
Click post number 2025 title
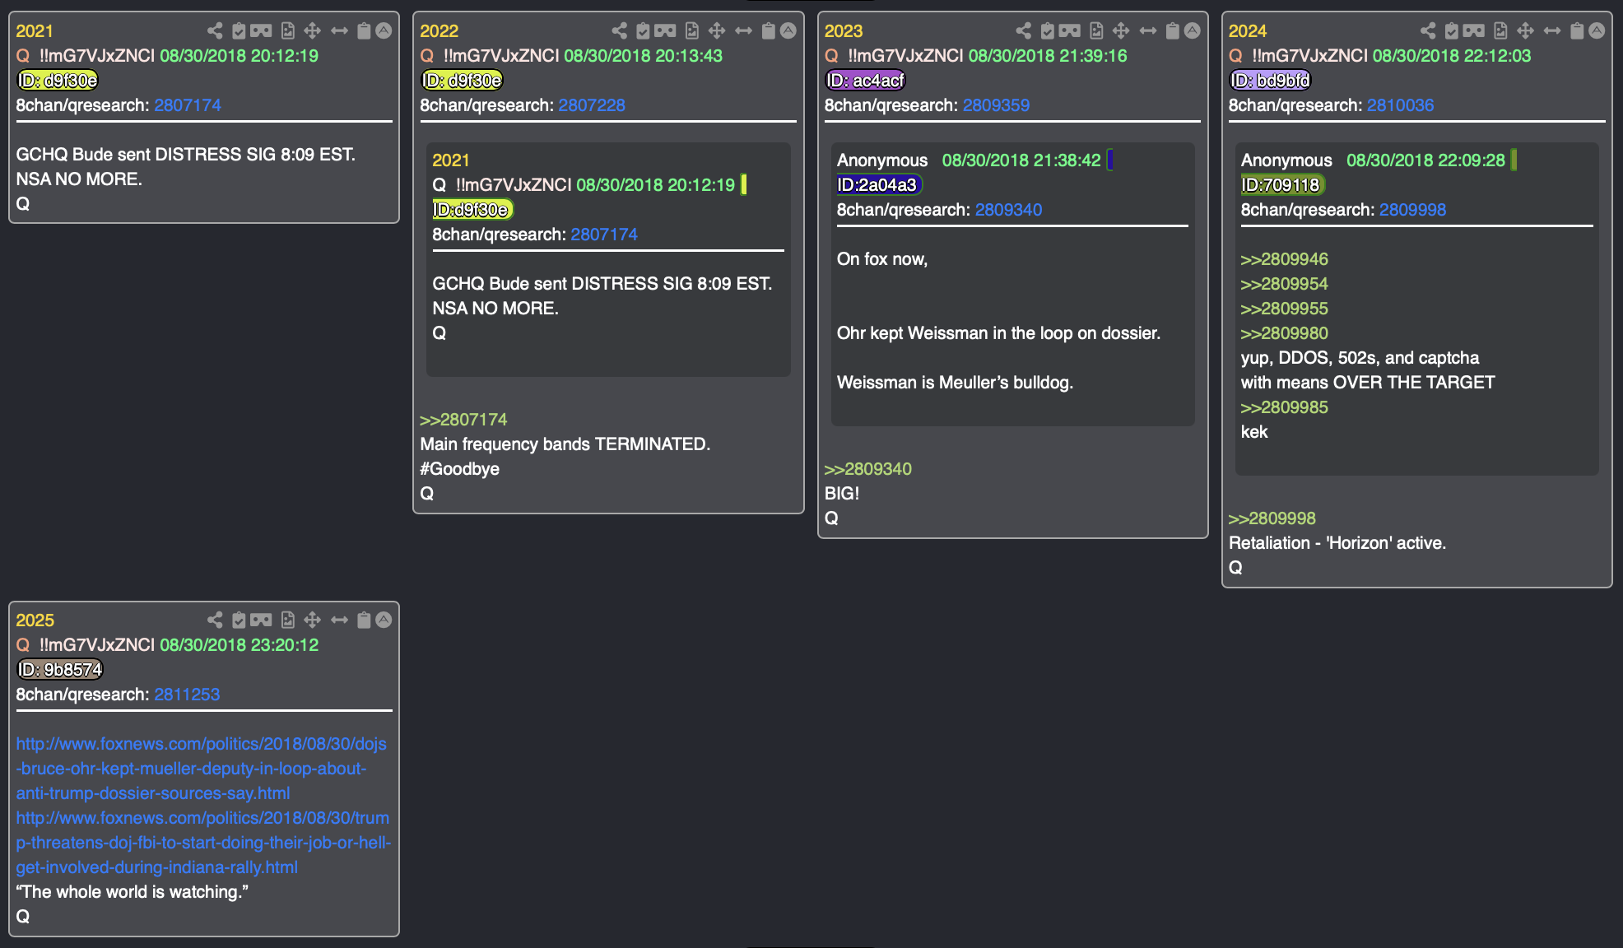tap(35, 620)
